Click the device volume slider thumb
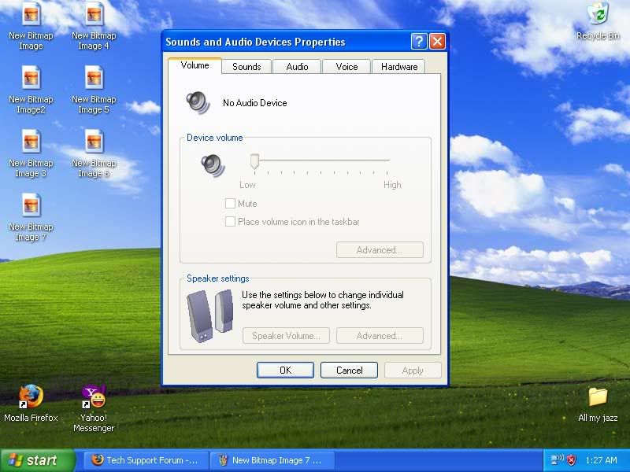The width and height of the screenshot is (630, 472). click(x=254, y=161)
